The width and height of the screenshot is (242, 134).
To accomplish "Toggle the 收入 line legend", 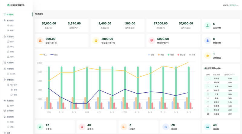I will 43,55.
